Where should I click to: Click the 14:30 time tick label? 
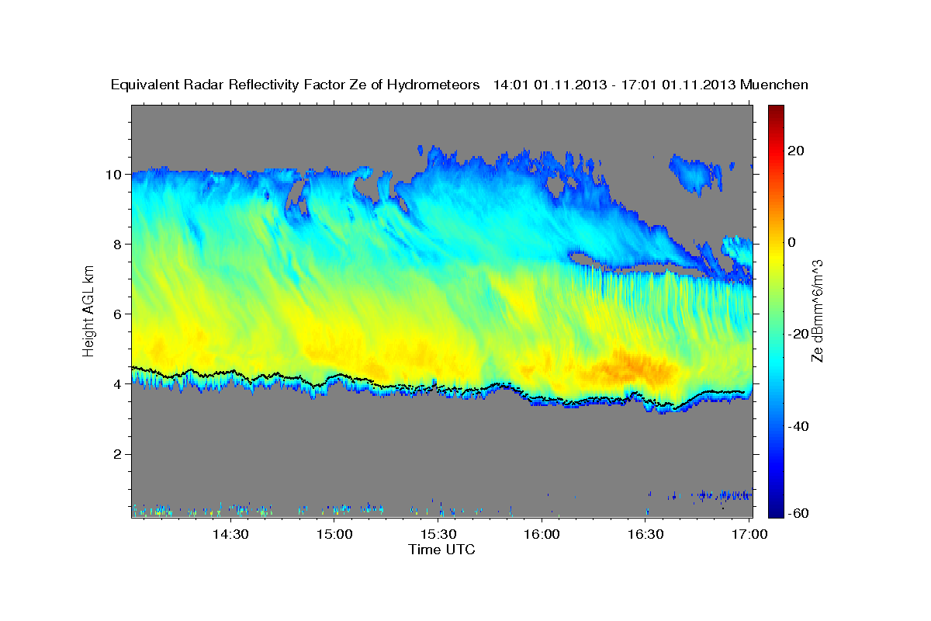(x=230, y=534)
